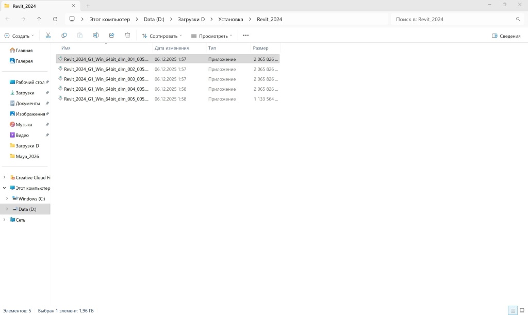Go to Загрузки D in breadcrumb
Screen dimensions: 528x315
tap(191, 19)
